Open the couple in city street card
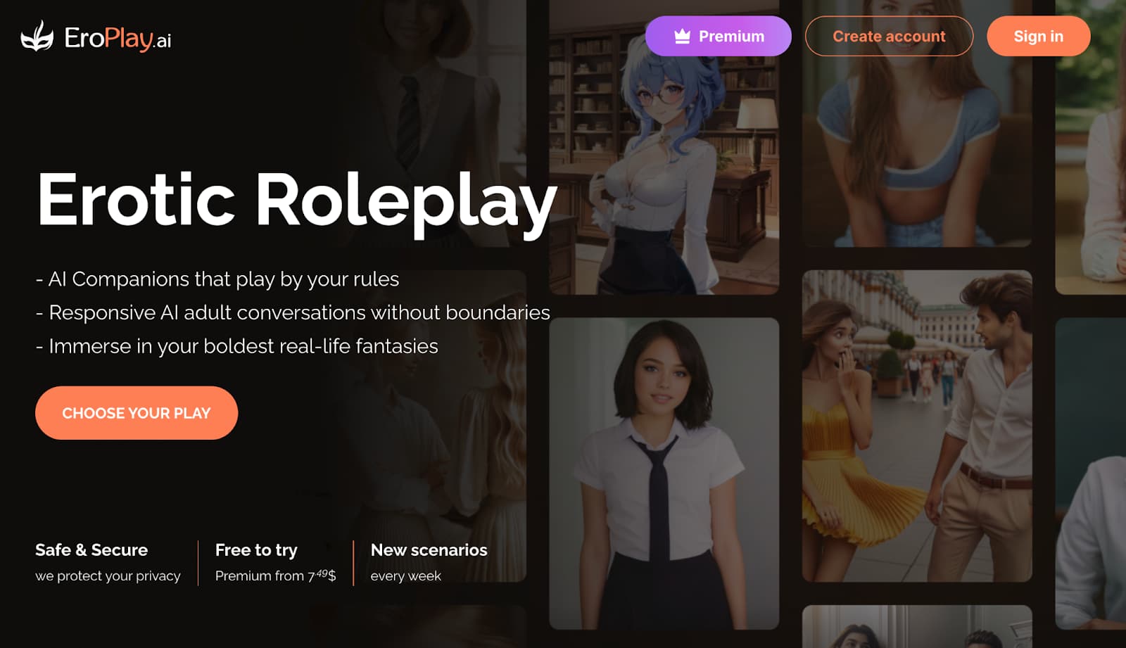Image resolution: width=1126 pixels, height=648 pixels. pos(917,426)
